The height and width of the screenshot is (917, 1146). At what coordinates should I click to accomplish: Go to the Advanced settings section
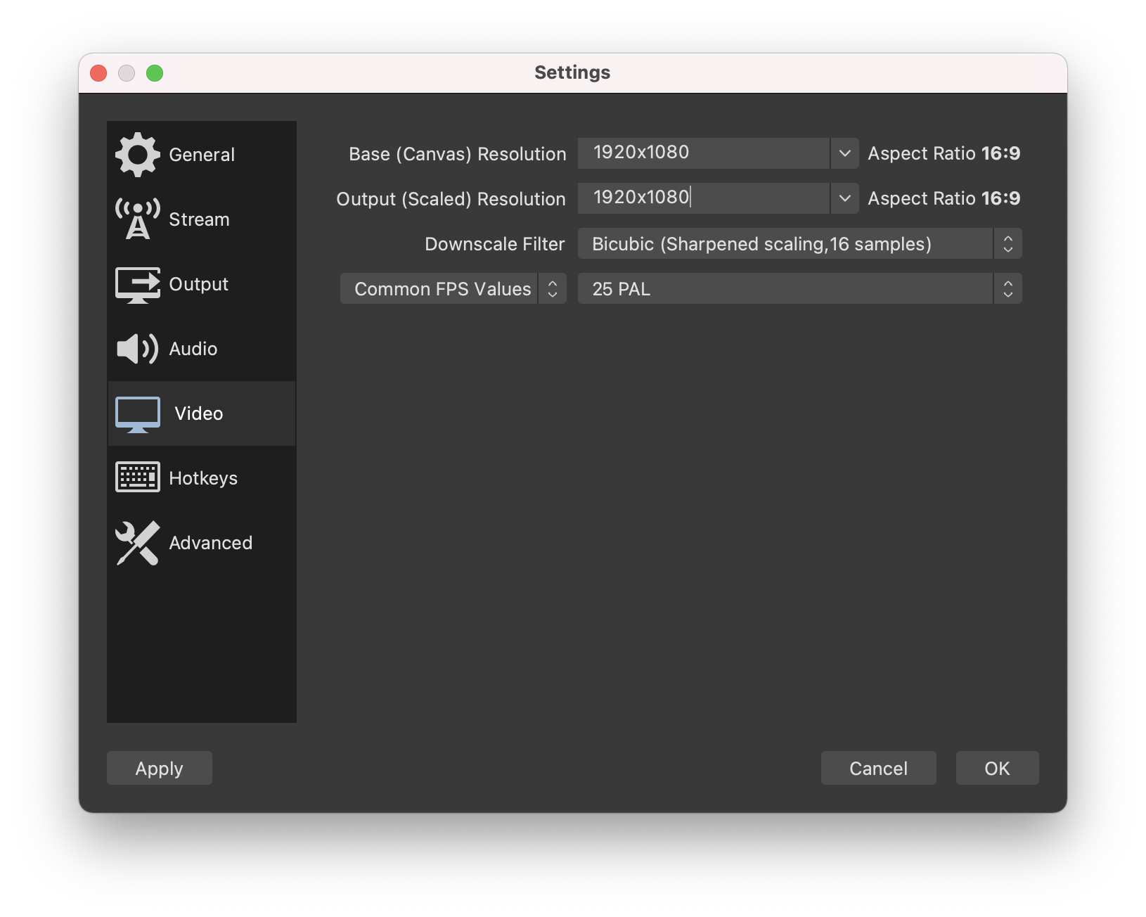coord(210,543)
